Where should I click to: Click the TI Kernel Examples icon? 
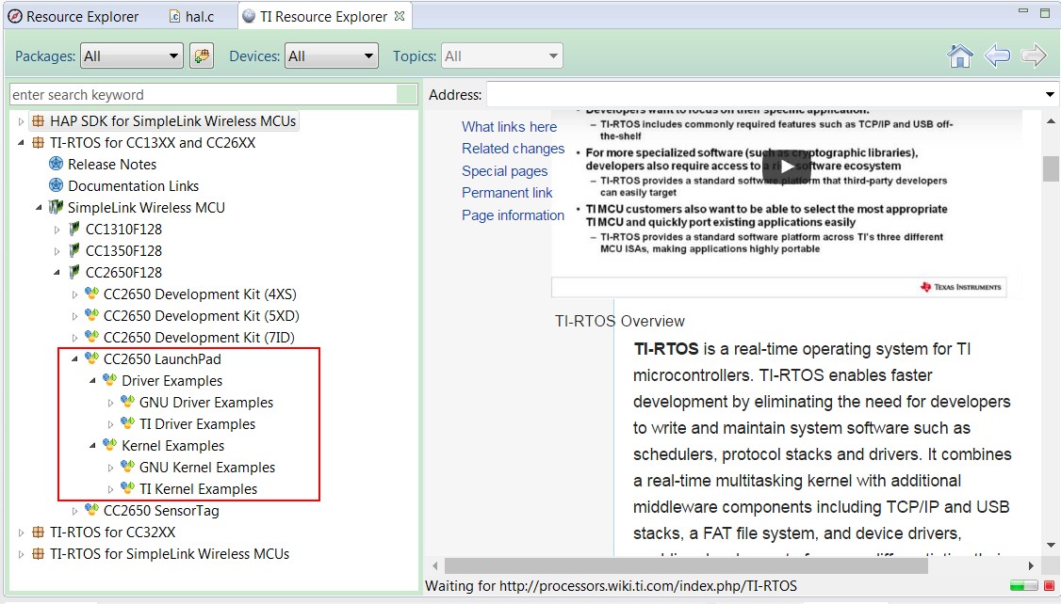(x=128, y=488)
